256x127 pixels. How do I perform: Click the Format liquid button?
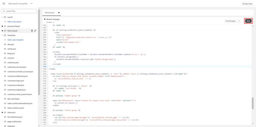[x=230, y=21]
